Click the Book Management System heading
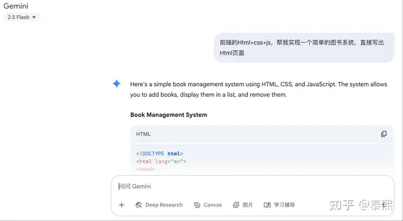Screen dimensions: 403x221 pos(168,115)
